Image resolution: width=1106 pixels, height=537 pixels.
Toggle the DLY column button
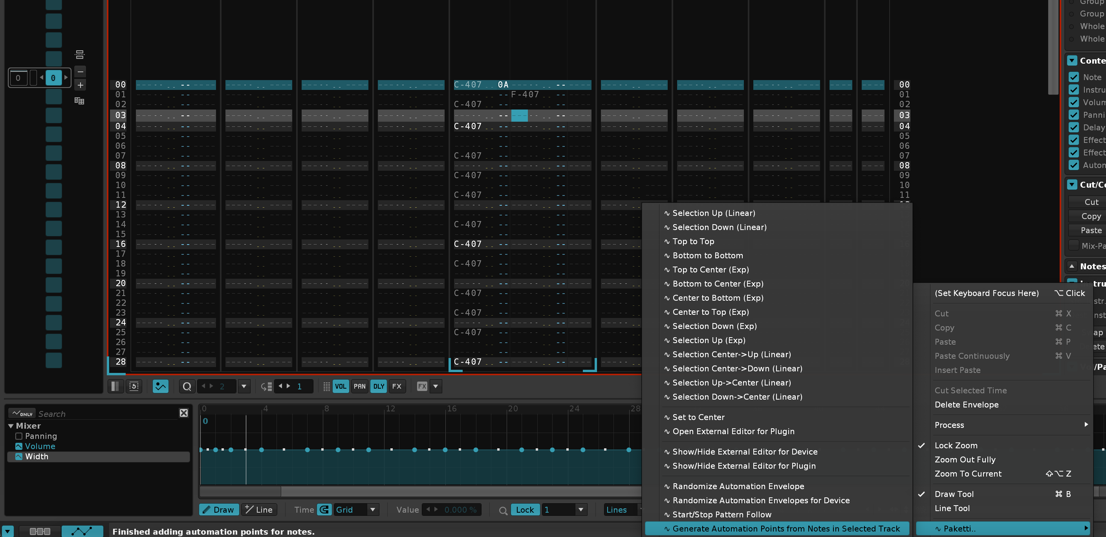(x=379, y=386)
